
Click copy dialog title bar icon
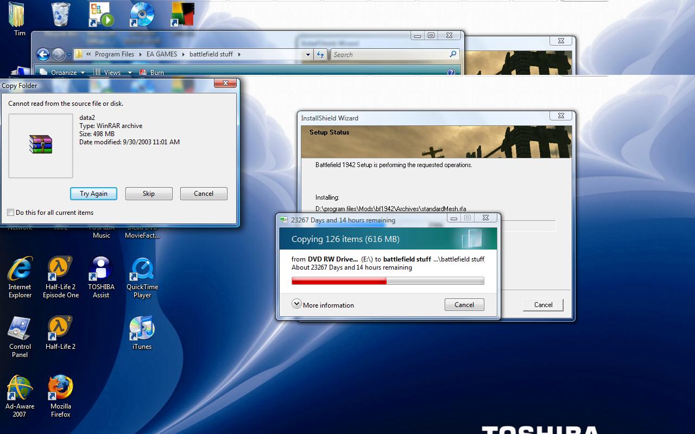pos(283,220)
